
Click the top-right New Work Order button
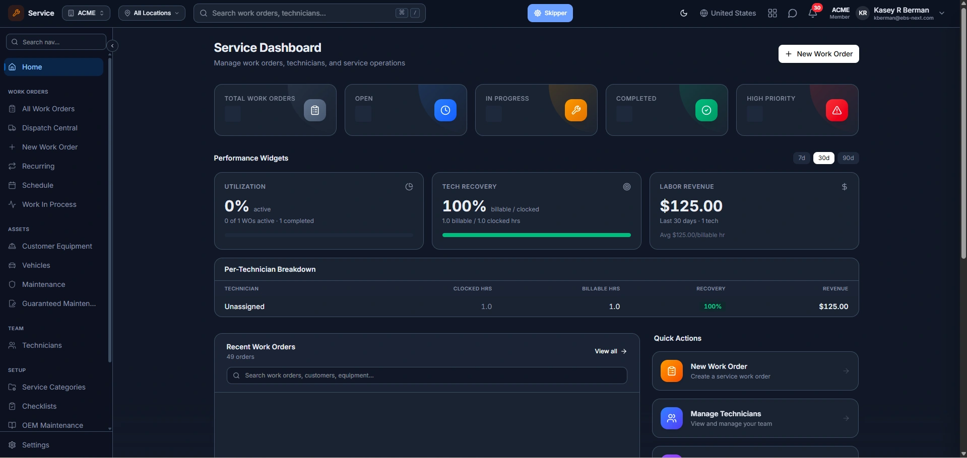click(818, 54)
